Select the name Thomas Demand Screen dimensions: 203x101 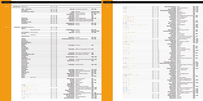[172, 13]
